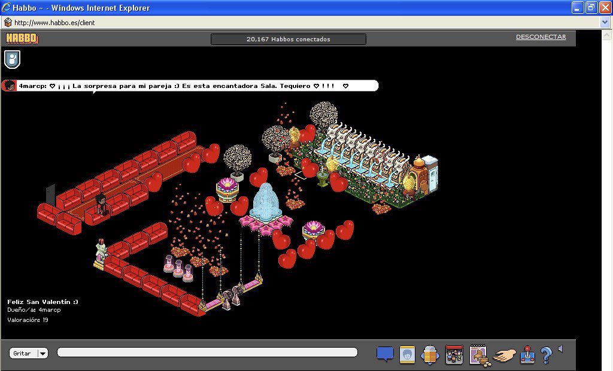Click the habbo.es/client address bar URL
This screenshot has height=371, width=613.
[54, 23]
